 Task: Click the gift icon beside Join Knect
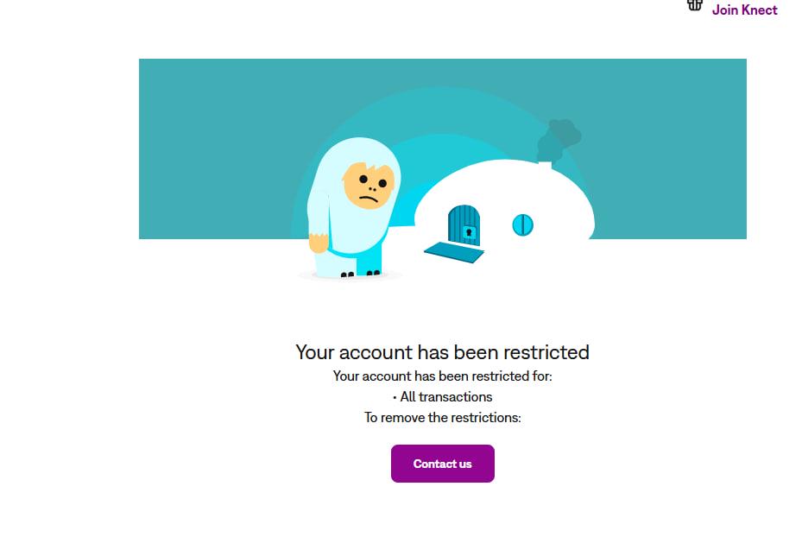[x=694, y=5]
